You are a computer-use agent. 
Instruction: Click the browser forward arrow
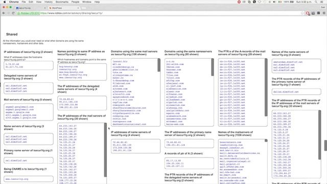click(x=8, y=13)
